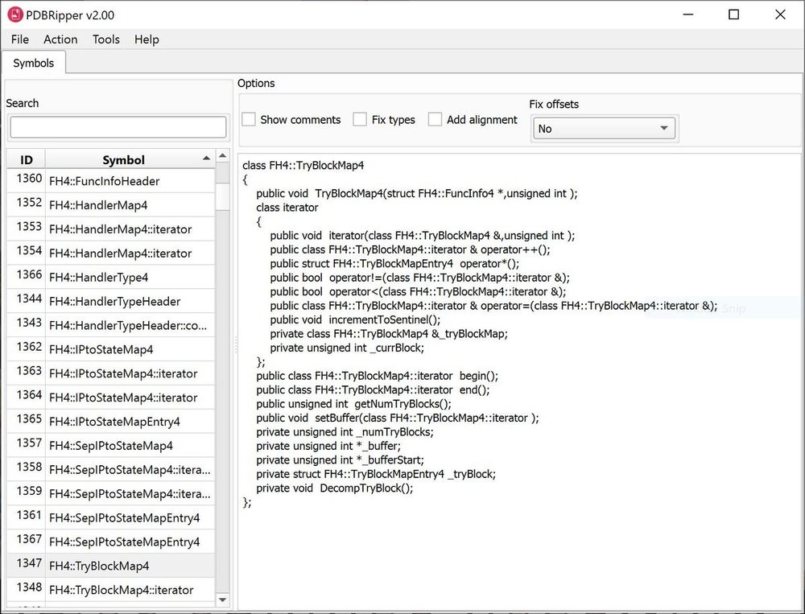Enable the Add alignment checkbox

point(473,120)
